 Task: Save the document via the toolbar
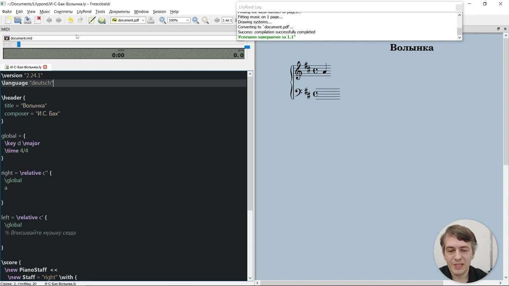[27, 20]
